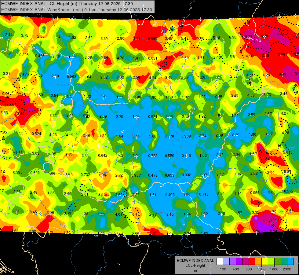This screenshot has width=299, height=275.
Task: Click the wind shear value 0.932
Action: click(x=187, y=175)
